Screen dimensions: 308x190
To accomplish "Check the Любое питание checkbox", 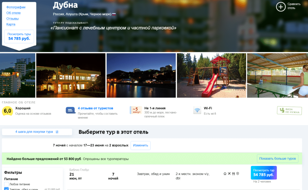I will click(x=6, y=184).
